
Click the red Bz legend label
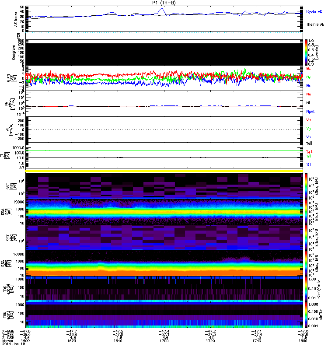[x=308, y=68]
